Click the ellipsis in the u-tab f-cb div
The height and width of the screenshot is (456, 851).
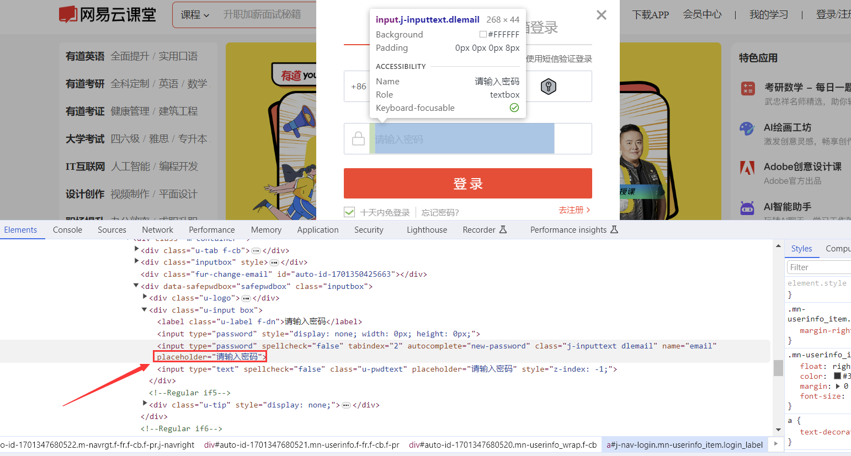pyautogui.click(x=256, y=250)
